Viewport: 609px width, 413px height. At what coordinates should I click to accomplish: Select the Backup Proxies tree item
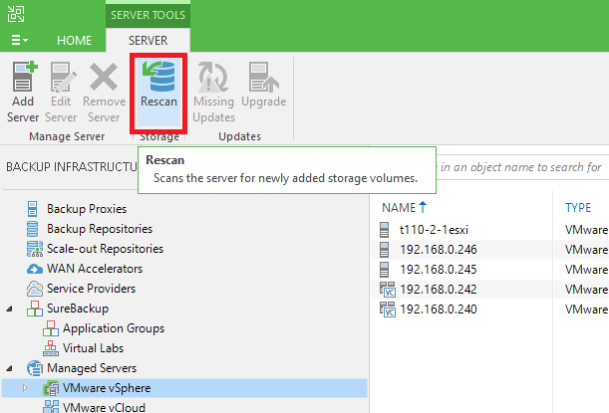point(87,209)
